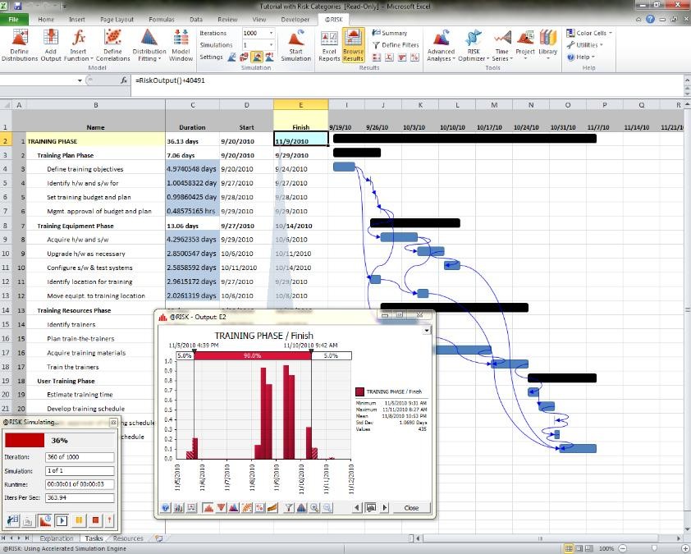Viewport: 691px width, 554px height.
Task: Open Define Correlations tool
Action: click(x=112, y=43)
